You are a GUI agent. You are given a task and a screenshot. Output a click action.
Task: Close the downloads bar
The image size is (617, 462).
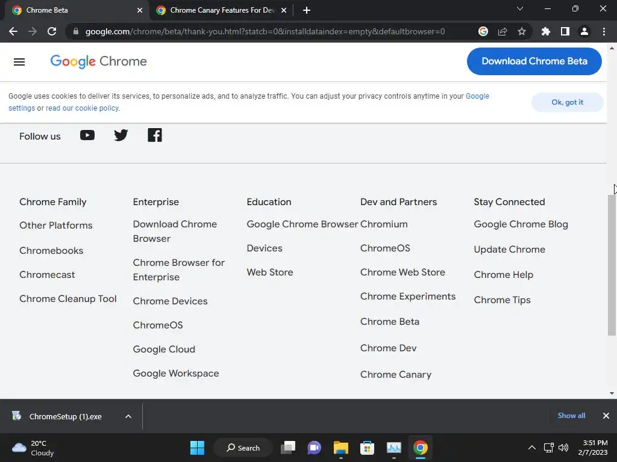click(x=606, y=416)
